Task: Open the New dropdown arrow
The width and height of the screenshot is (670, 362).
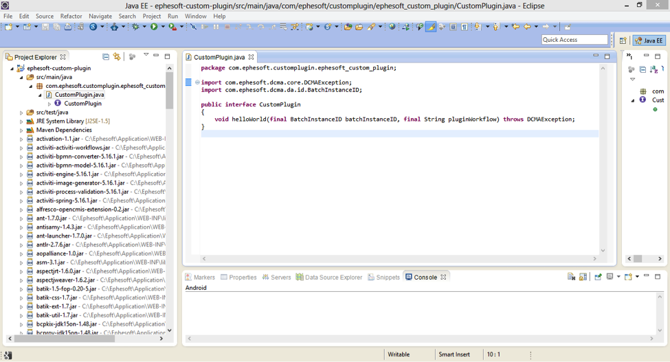Action: pos(17,27)
